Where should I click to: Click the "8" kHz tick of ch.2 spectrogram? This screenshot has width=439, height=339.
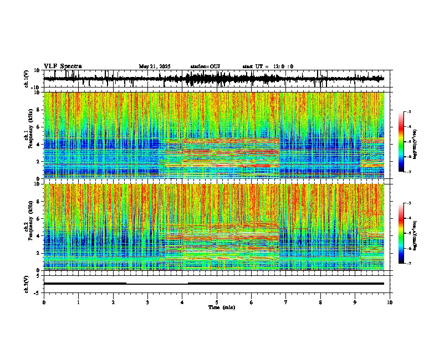click(x=39, y=202)
